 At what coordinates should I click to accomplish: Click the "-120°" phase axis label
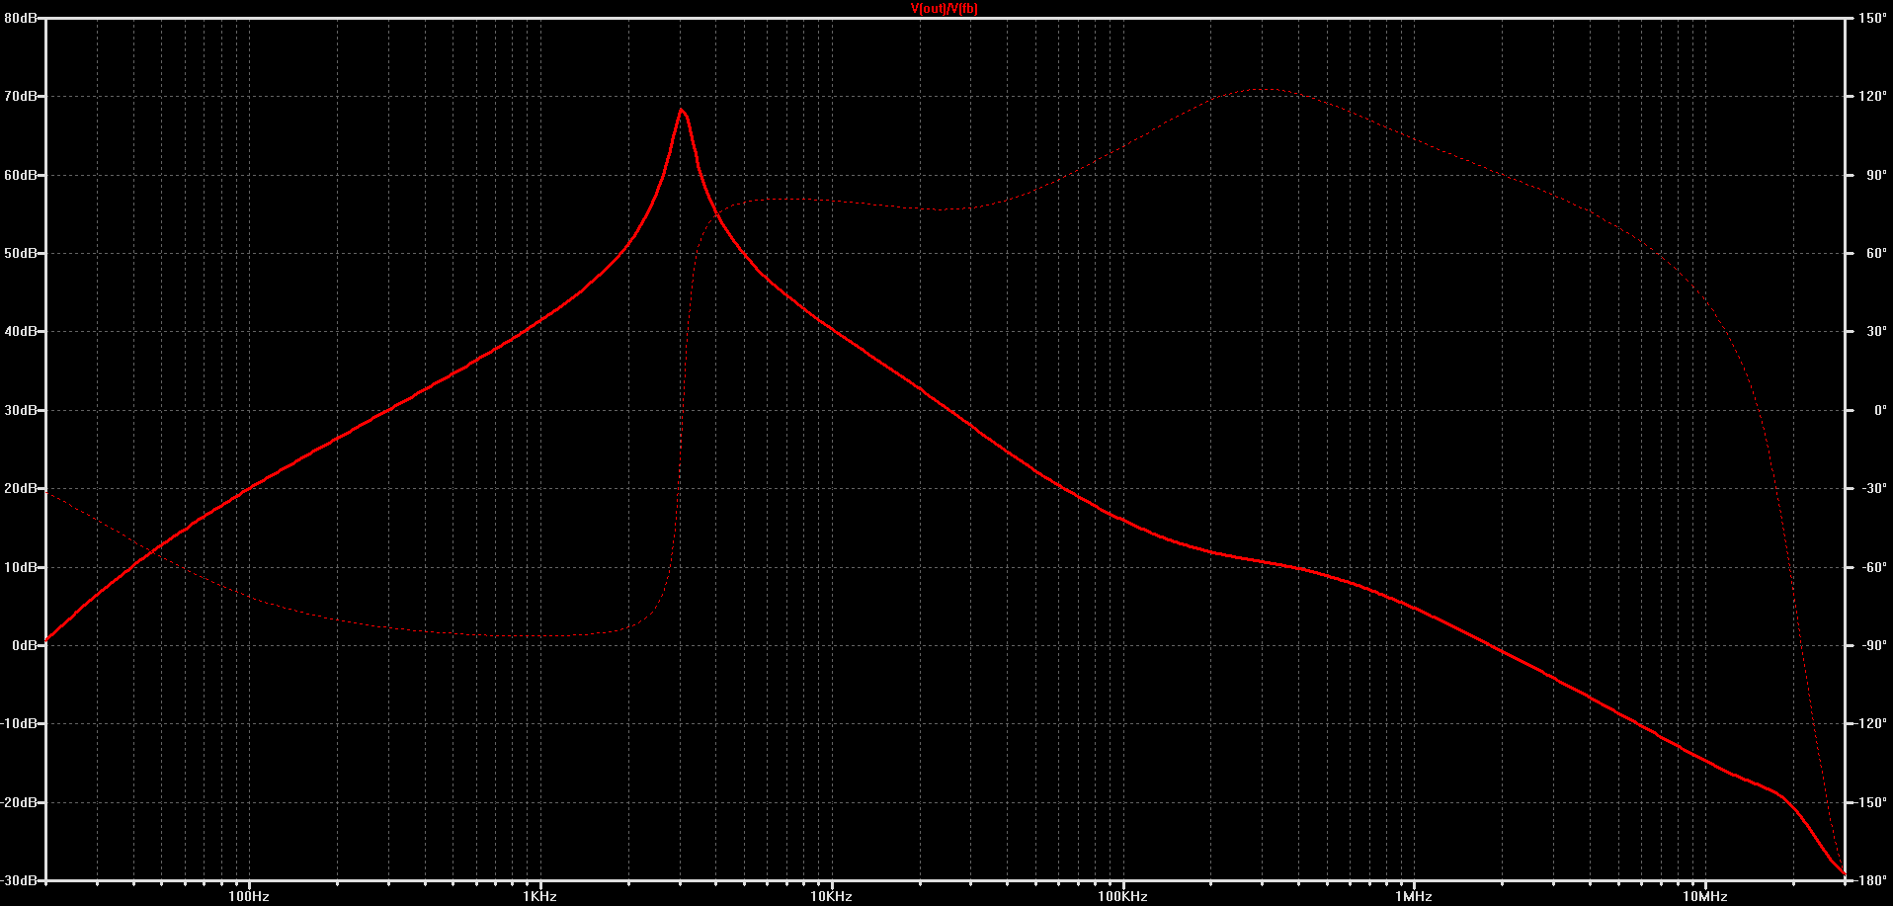point(1870,724)
